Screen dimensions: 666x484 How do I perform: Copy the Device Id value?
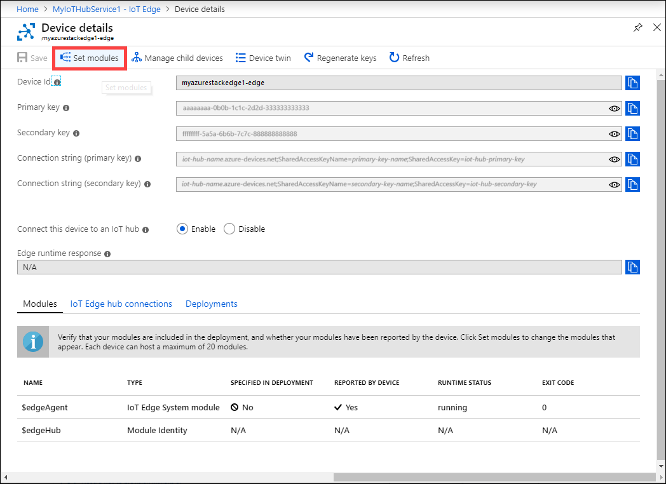(x=632, y=83)
